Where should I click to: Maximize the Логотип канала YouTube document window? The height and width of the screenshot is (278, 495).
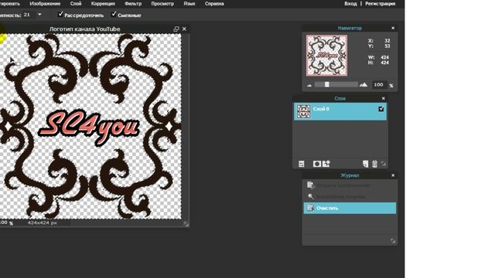[x=176, y=29]
